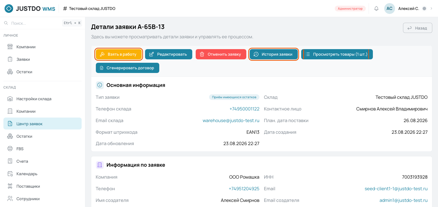The width and height of the screenshot is (438, 207).
Task: Click the search magnifier icon
Action: (6, 23)
